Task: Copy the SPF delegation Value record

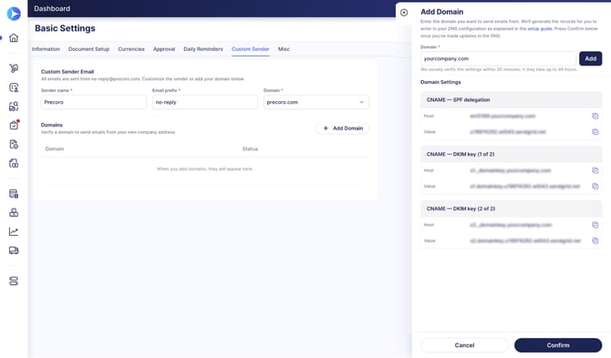Action: (x=595, y=132)
